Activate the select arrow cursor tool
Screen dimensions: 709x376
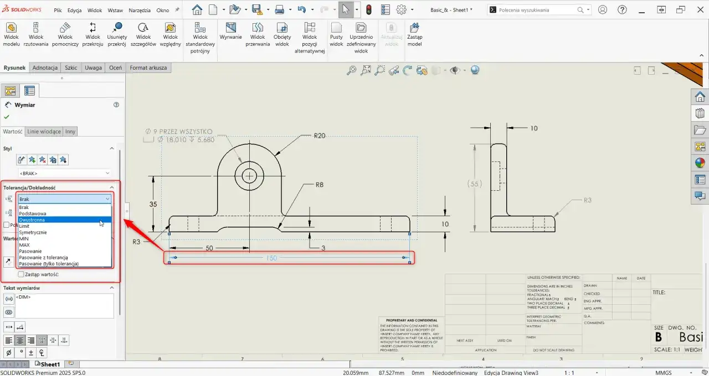tap(346, 9)
